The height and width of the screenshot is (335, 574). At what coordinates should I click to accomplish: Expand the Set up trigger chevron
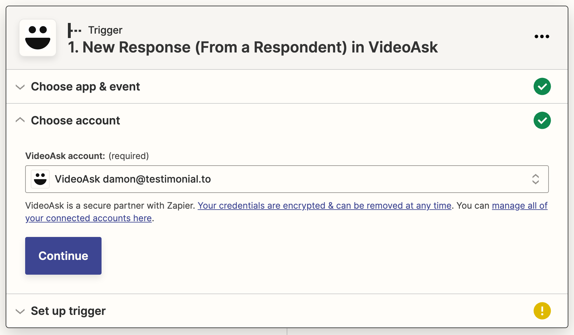(x=20, y=311)
